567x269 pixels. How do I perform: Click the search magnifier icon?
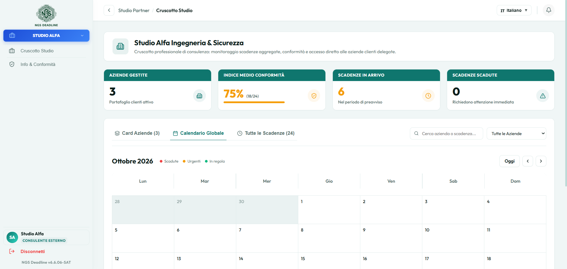[x=416, y=134]
